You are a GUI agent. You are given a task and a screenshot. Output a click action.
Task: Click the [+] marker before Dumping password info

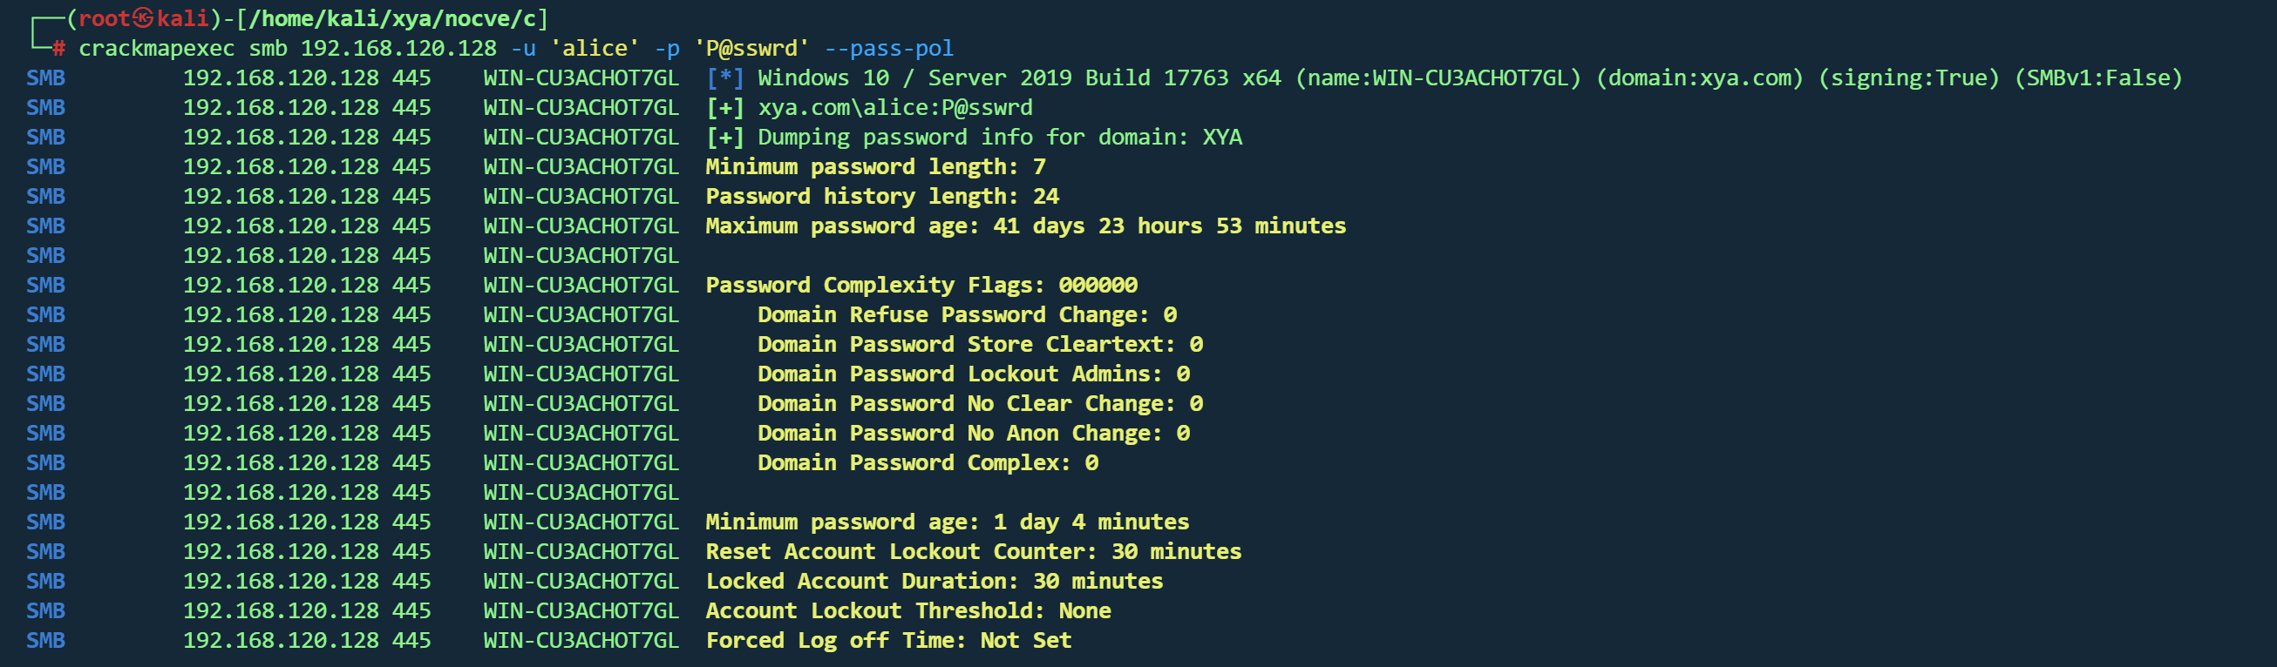tap(724, 137)
